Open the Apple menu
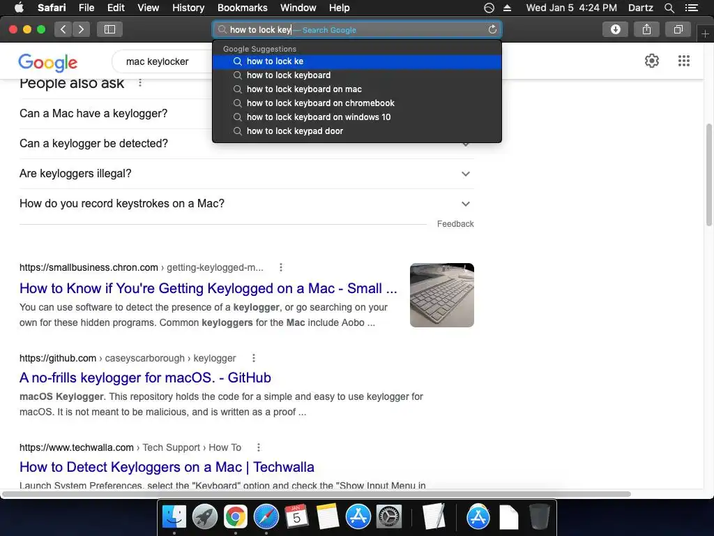The height and width of the screenshot is (536, 714). 19,8
